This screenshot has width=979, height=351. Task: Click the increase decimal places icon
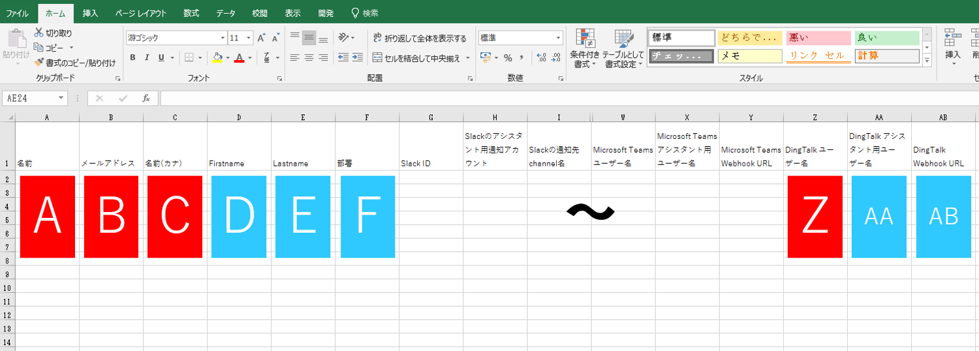point(541,57)
